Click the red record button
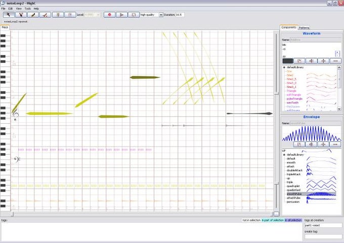344x243 pixels. pos(109,15)
